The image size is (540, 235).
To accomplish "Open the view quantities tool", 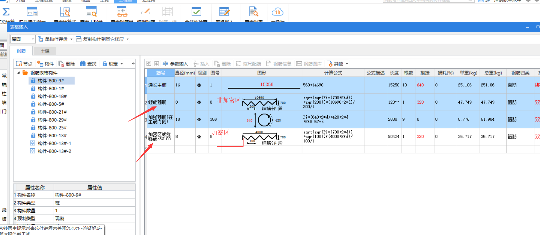I will click(91, 12).
